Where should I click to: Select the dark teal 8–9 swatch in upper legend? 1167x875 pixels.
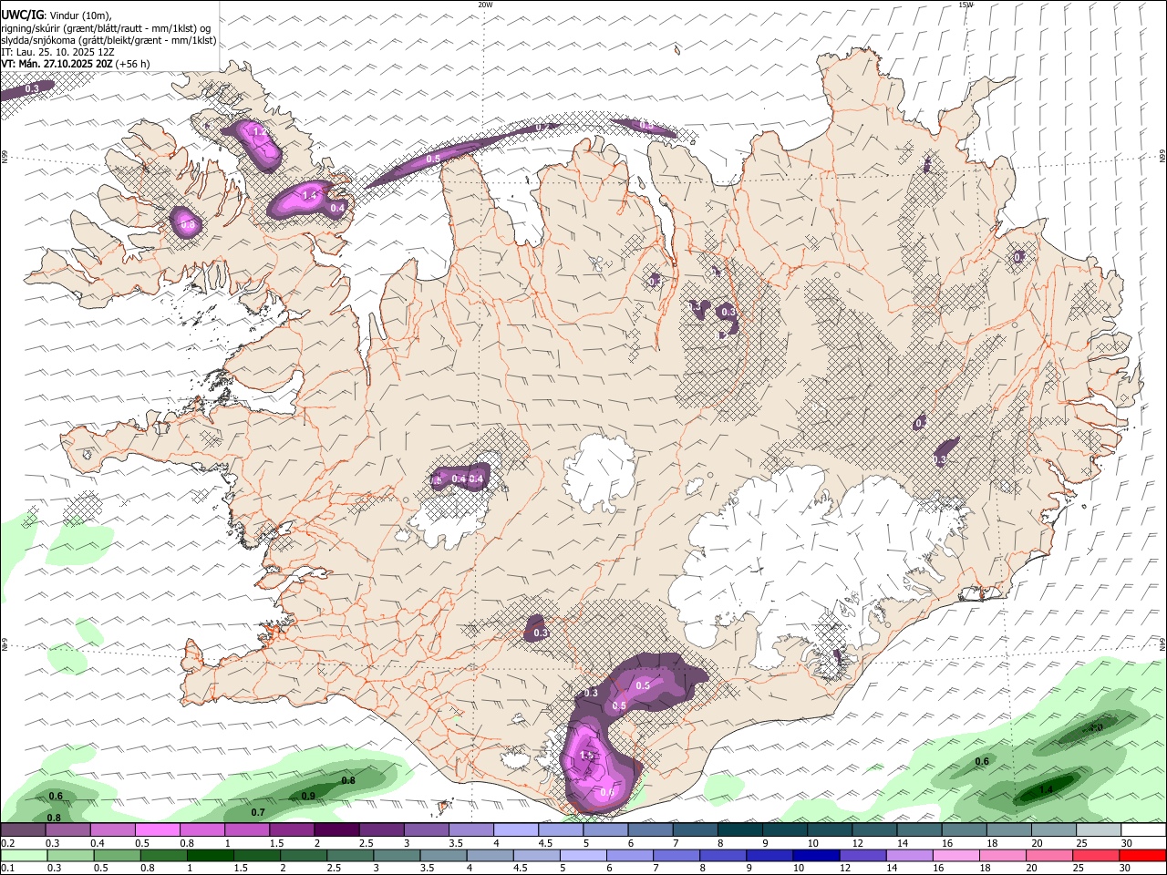[x=740, y=830]
